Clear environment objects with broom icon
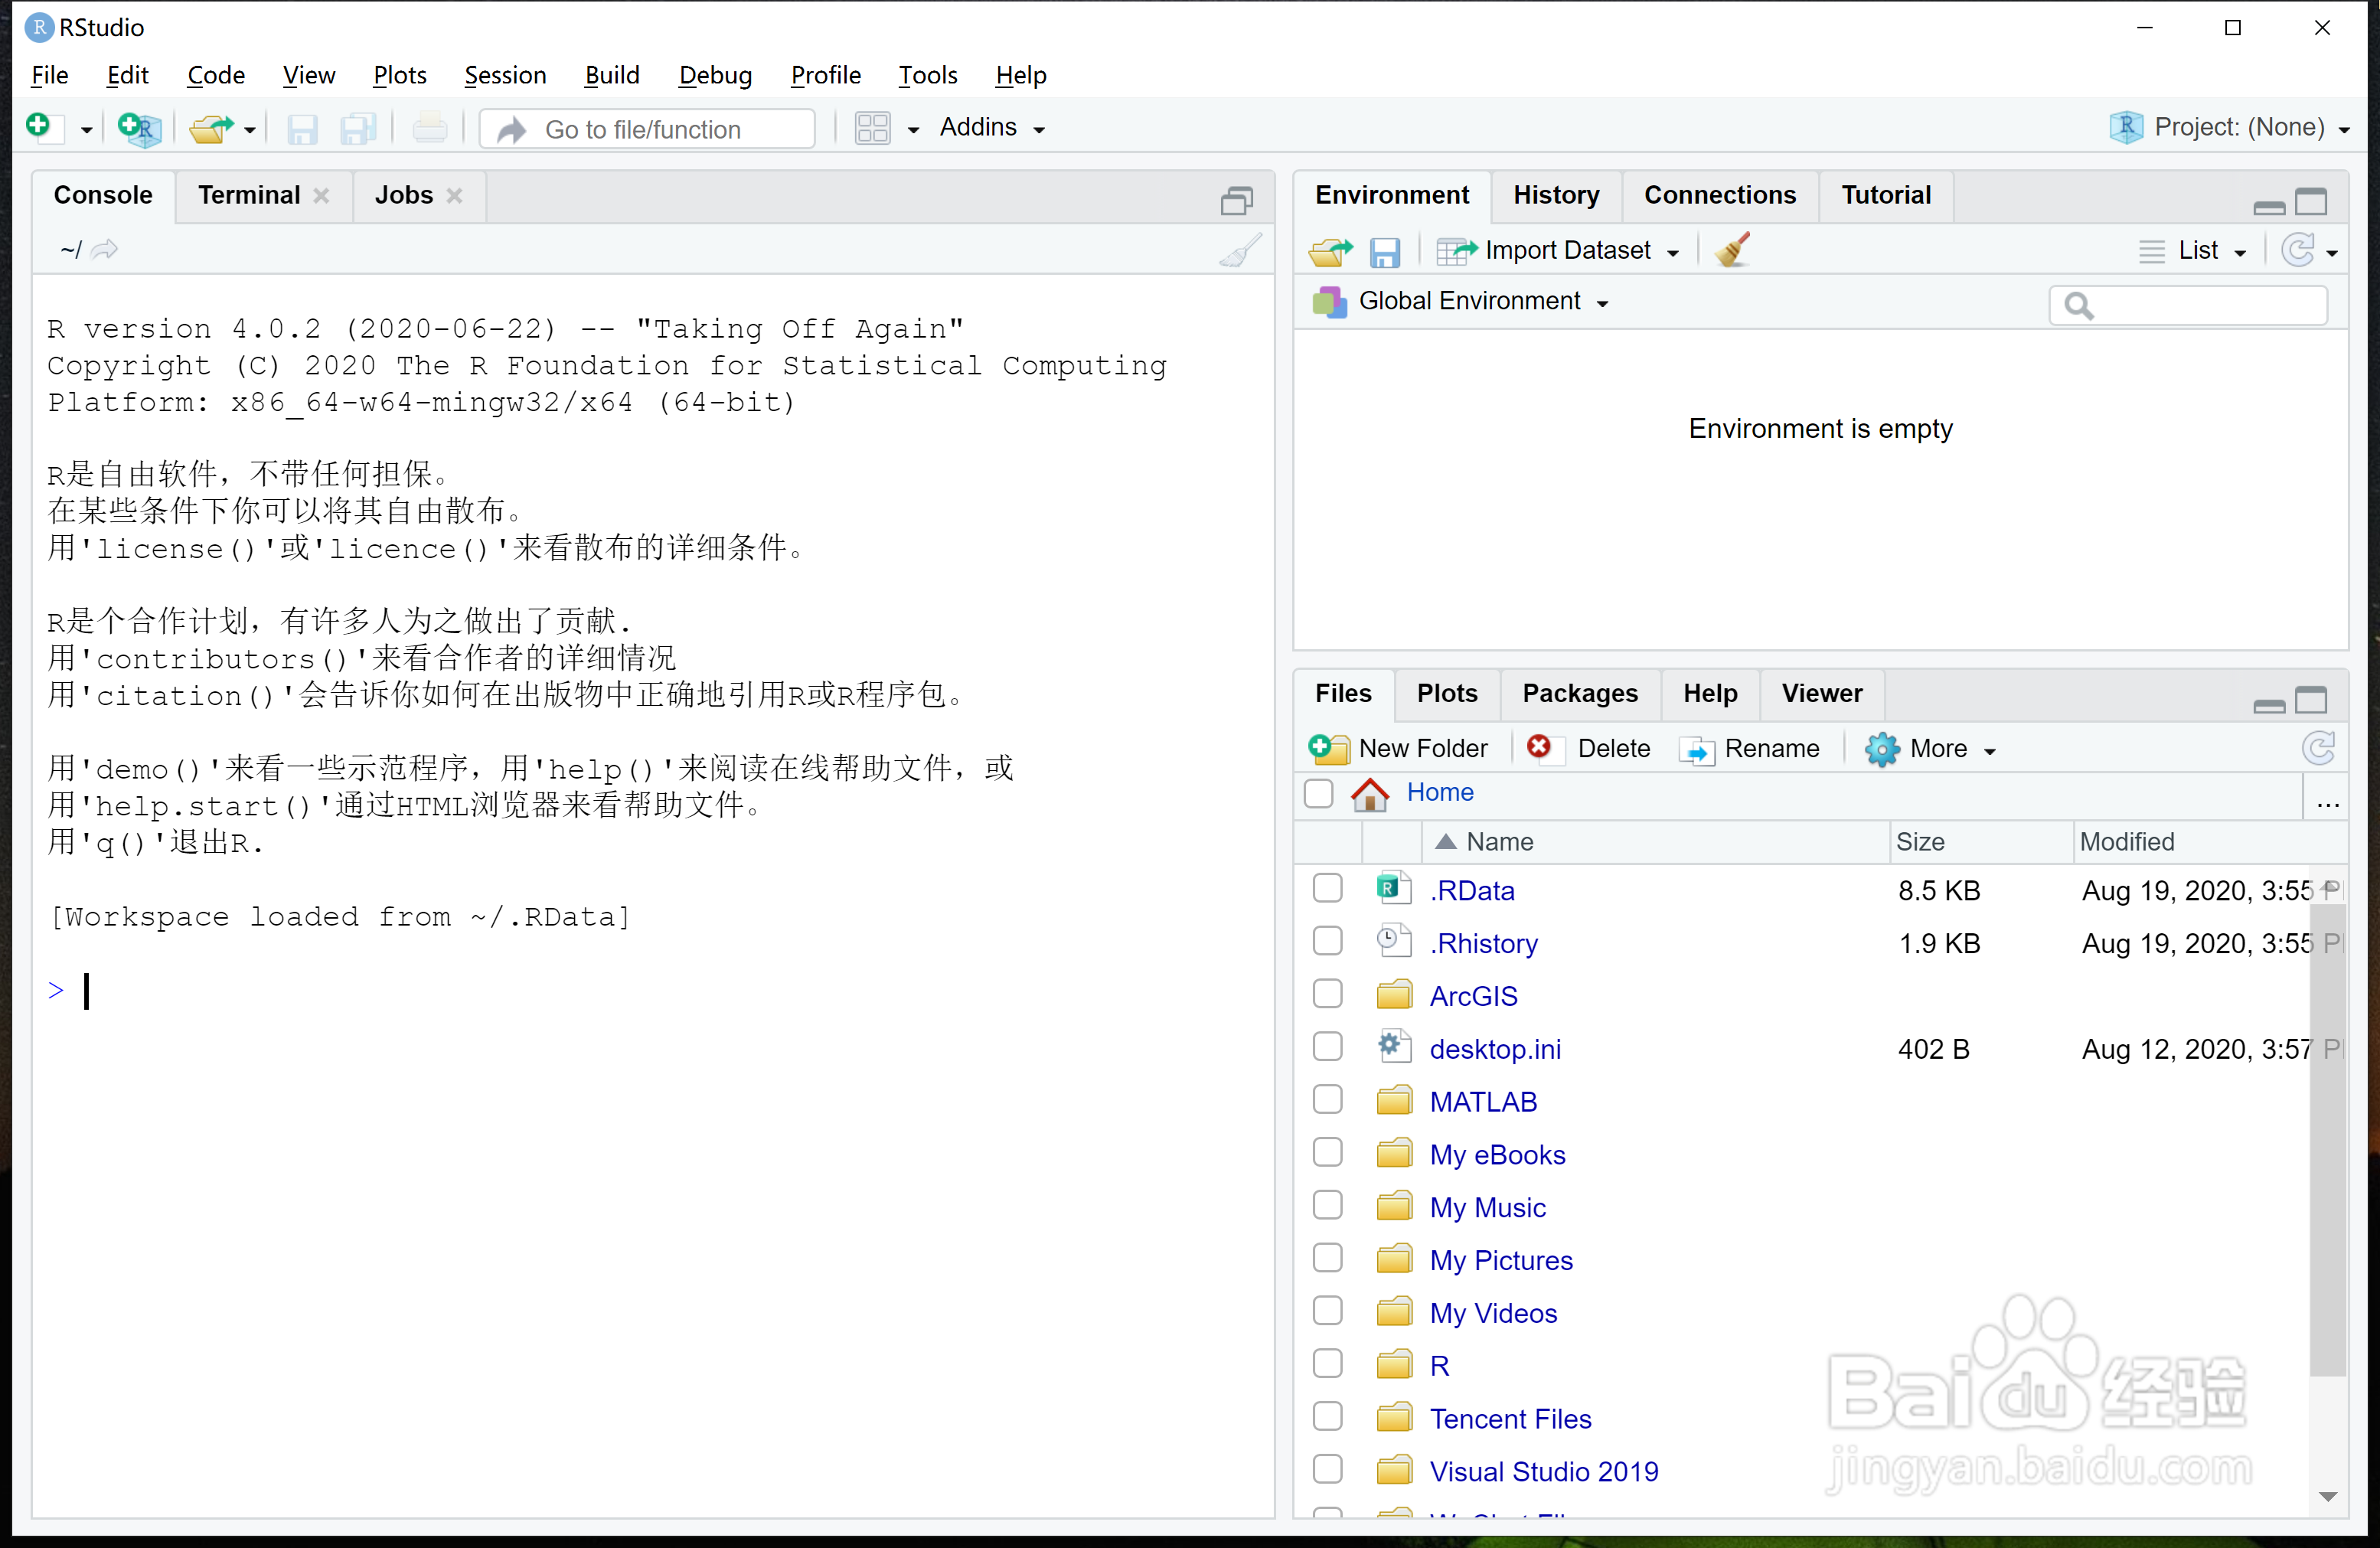2380x1548 pixels. (1733, 250)
